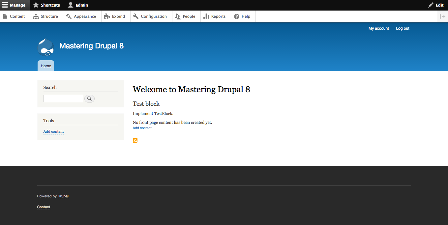Image resolution: width=448 pixels, height=225 pixels.
Task: Click Add content in Tools block
Action: click(53, 131)
